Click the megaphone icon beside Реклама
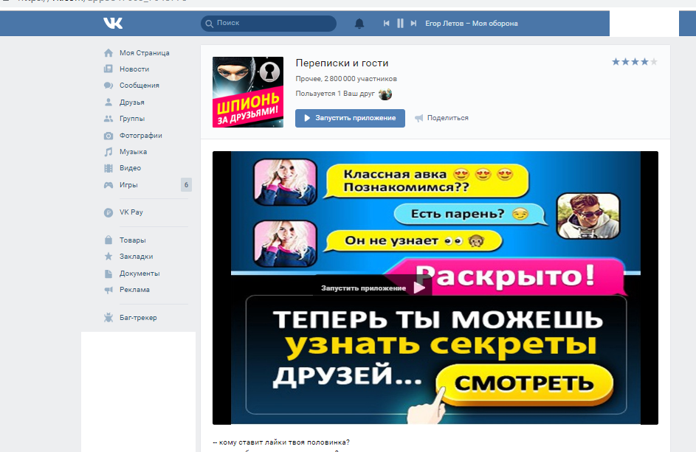 click(x=108, y=290)
